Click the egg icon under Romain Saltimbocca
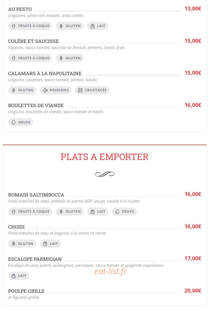The image size is (210, 313). coord(117,212)
